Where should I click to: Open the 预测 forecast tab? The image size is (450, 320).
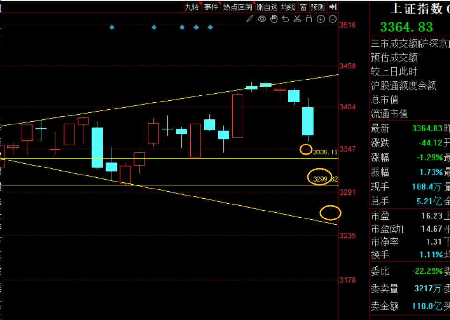click(317, 7)
